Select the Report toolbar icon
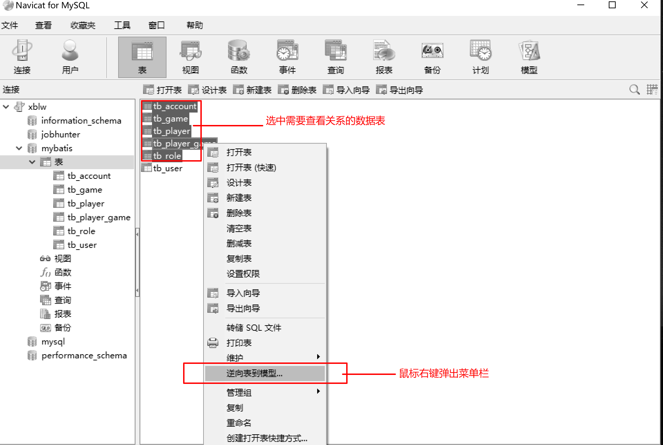Viewport: 663px width, 445px height. (384, 57)
